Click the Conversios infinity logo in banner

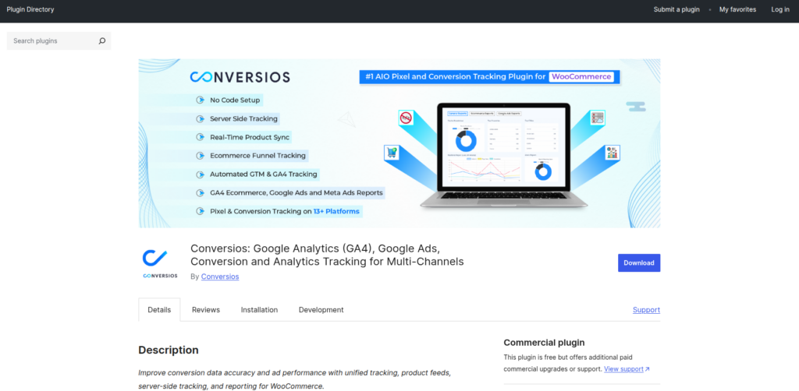click(240, 77)
